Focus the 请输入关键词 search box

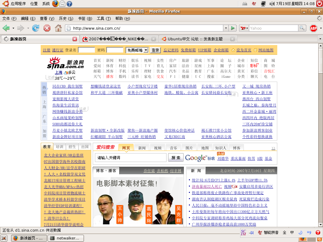[131, 158]
